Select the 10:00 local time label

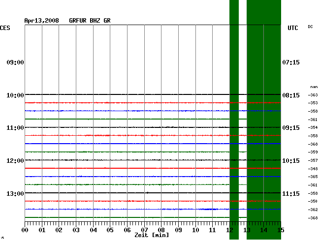(15, 95)
